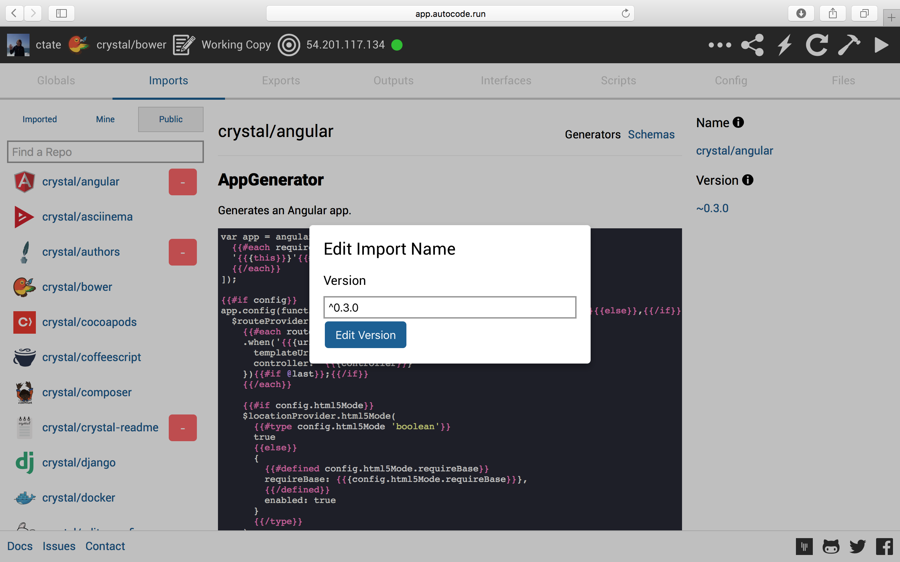Switch to the Globals tab
Viewport: 900px width, 562px height.
56,80
